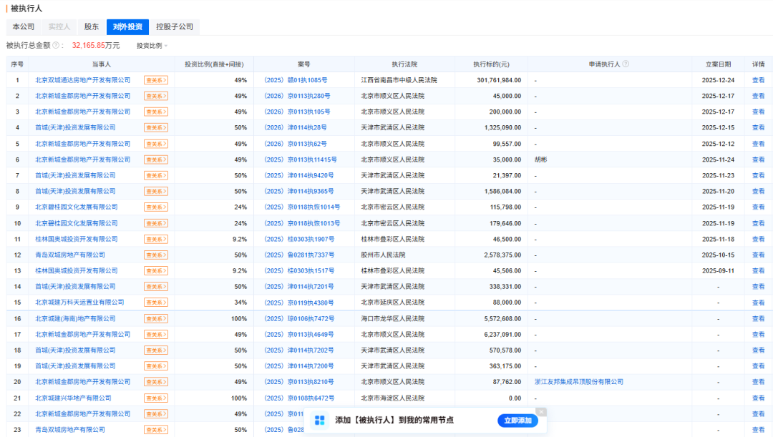Image resolution: width=773 pixels, height=437 pixels.
Task: Click court 江西省南昌市中级人民法院
Action: click(399, 80)
